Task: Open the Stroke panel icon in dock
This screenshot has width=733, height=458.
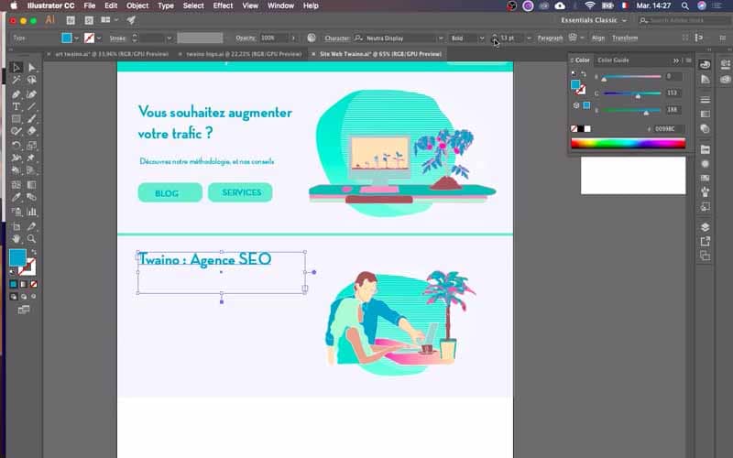Action: [705, 100]
